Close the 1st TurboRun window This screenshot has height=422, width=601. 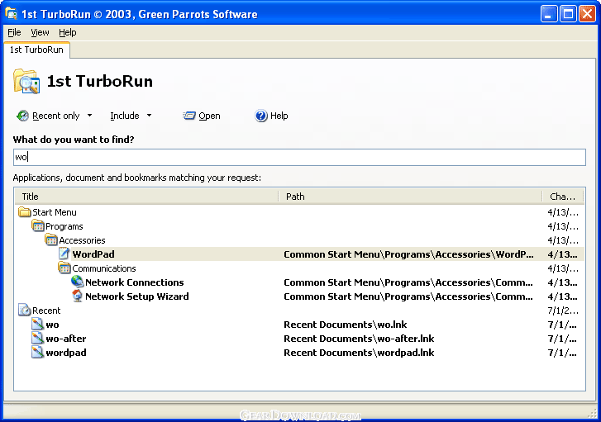click(587, 14)
